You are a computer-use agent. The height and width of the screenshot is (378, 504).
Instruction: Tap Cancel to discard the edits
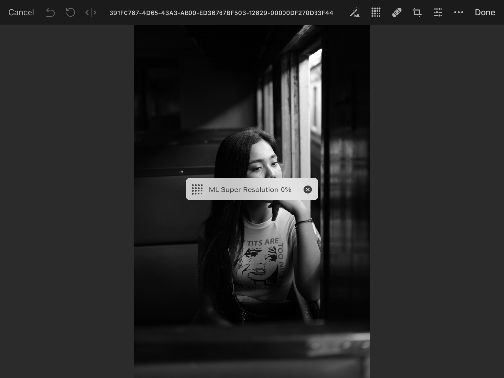[x=21, y=12]
